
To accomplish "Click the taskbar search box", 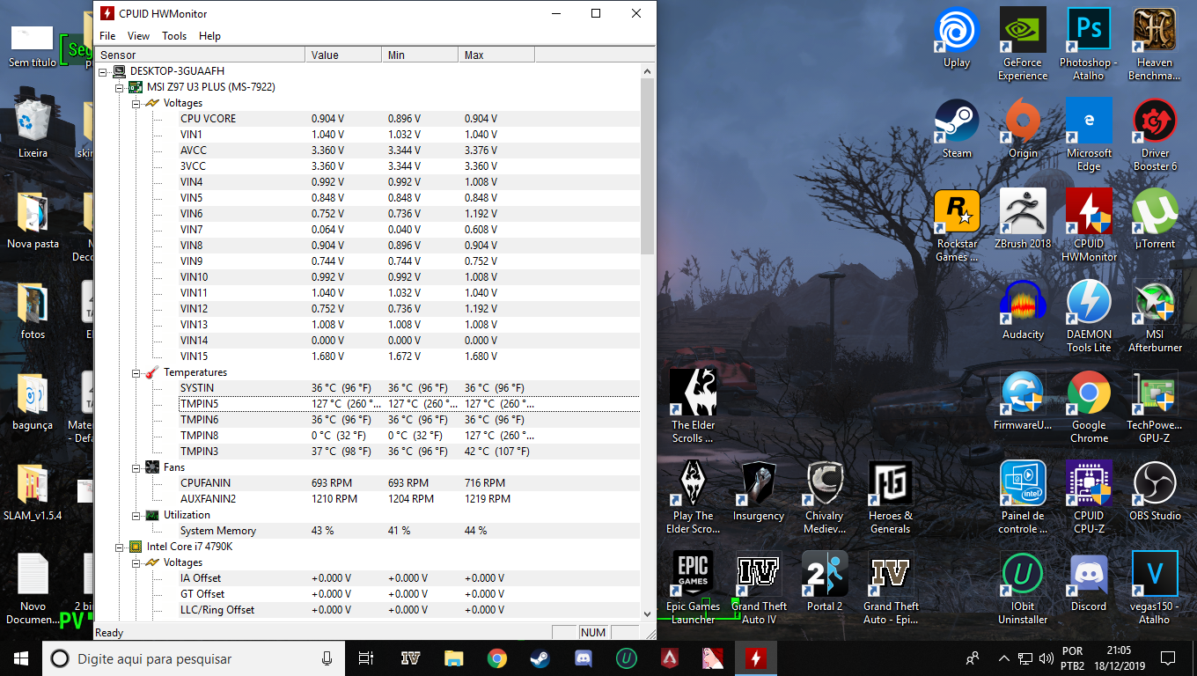I will [194, 658].
